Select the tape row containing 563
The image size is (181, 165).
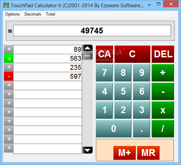coord(48,58)
